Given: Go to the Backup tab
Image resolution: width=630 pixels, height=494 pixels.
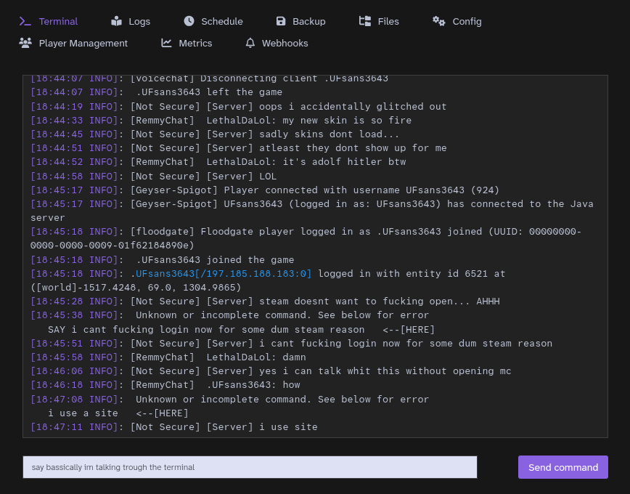Looking at the screenshot, I should [308, 22].
